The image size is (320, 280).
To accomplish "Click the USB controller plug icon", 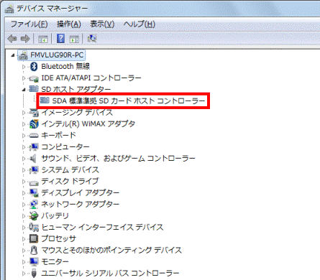I will tap(35, 274).
